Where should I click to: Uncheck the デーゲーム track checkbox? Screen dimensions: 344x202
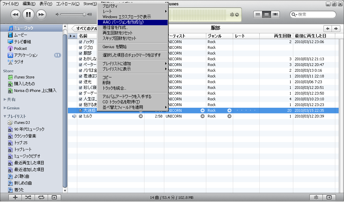tap(81, 93)
